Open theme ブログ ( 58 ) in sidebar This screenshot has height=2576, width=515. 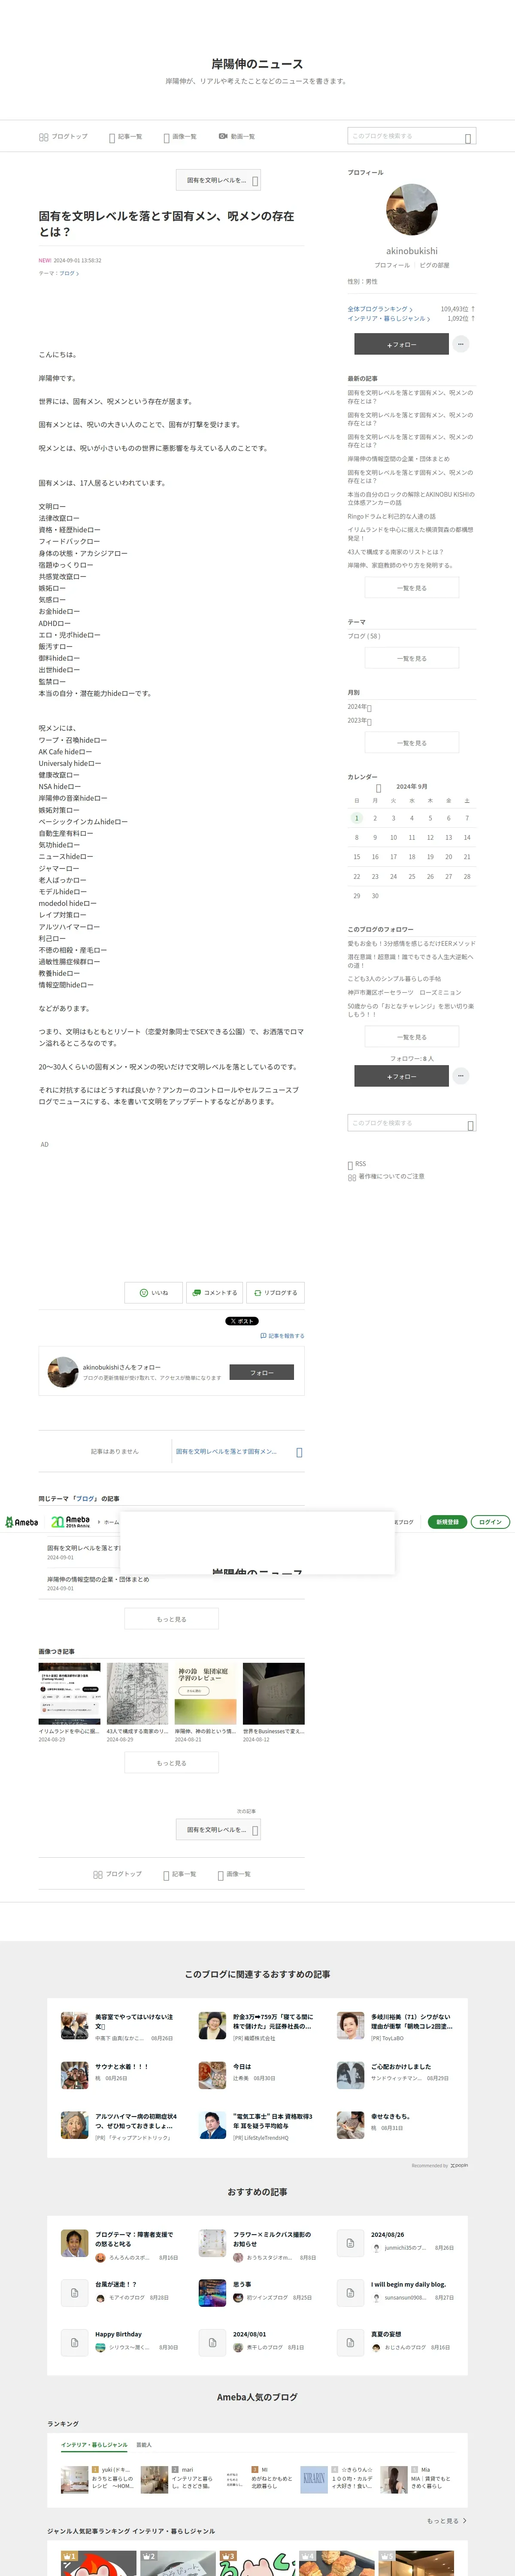[x=364, y=636]
